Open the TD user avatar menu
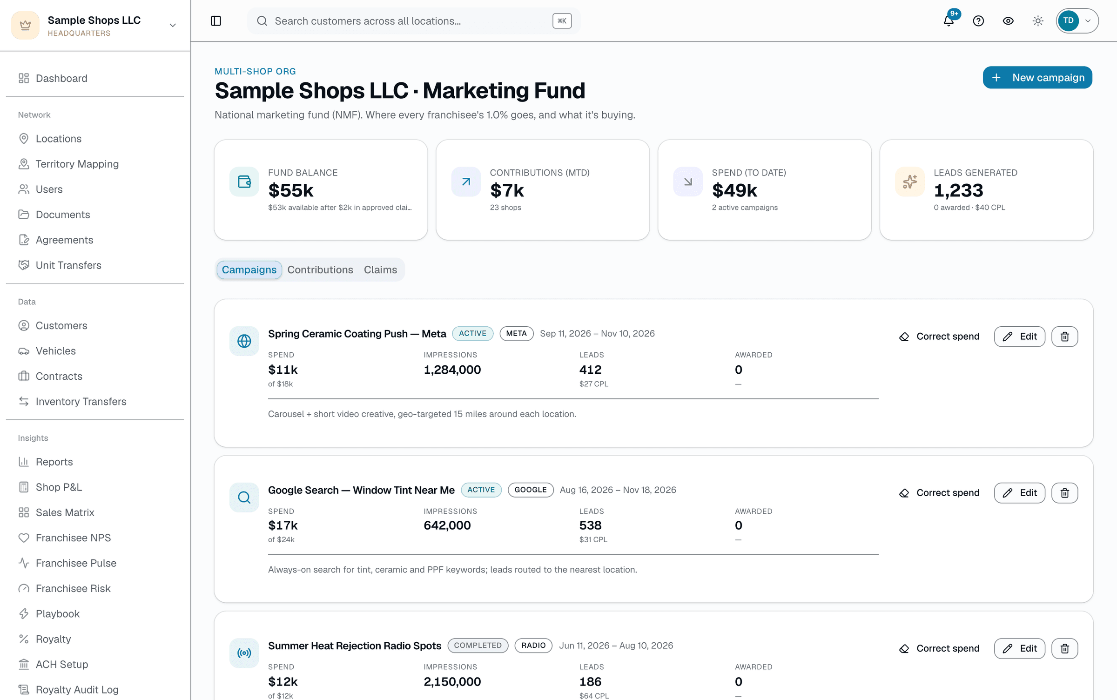Image resolution: width=1117 pixels, height=700 pixels. point(1077,21)
